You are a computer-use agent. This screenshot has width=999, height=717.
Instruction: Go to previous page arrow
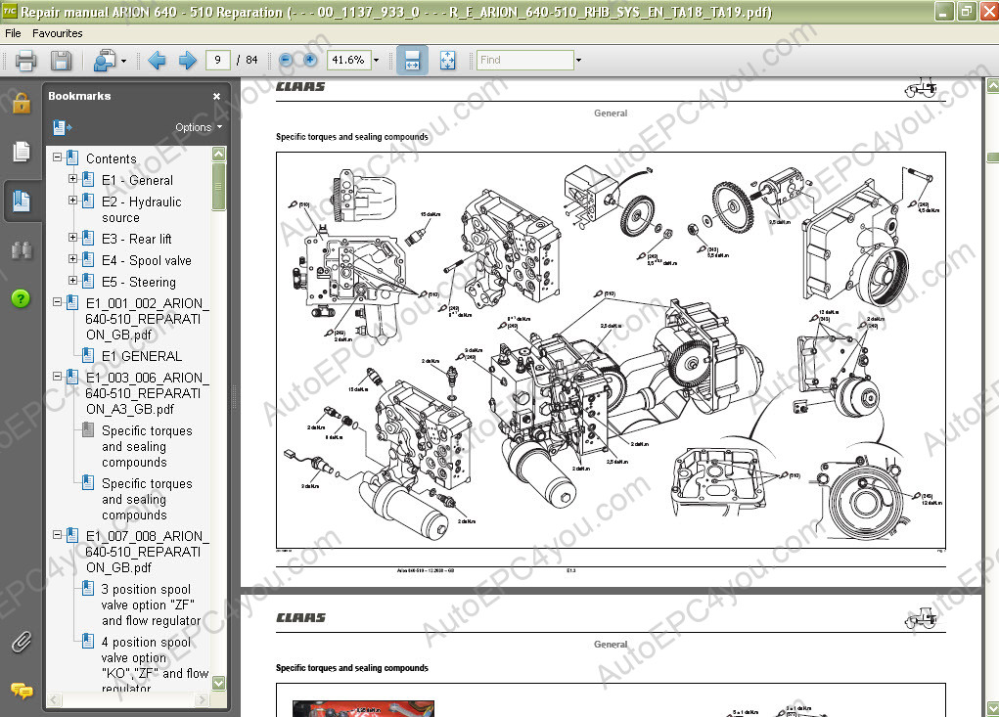(157, 61)
